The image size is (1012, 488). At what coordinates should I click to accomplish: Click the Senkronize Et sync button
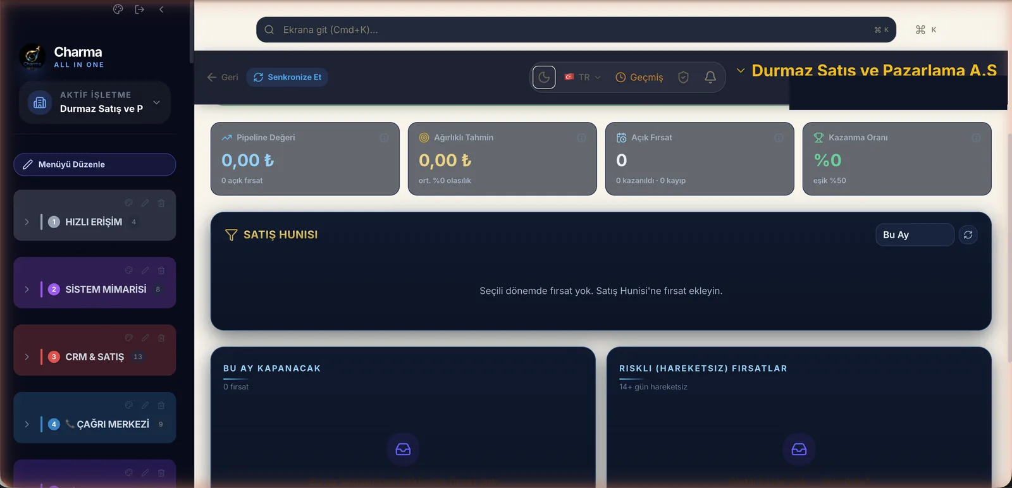pos(287,77)
